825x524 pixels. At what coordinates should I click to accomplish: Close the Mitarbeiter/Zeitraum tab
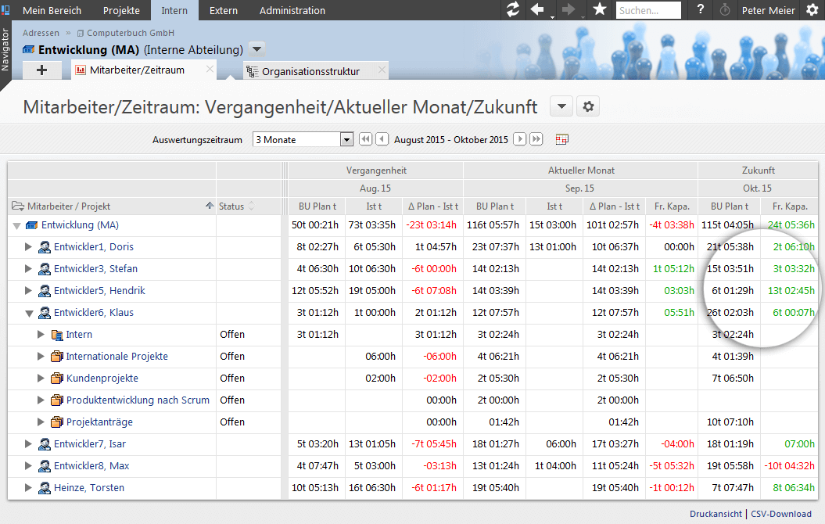click(210, 69)
